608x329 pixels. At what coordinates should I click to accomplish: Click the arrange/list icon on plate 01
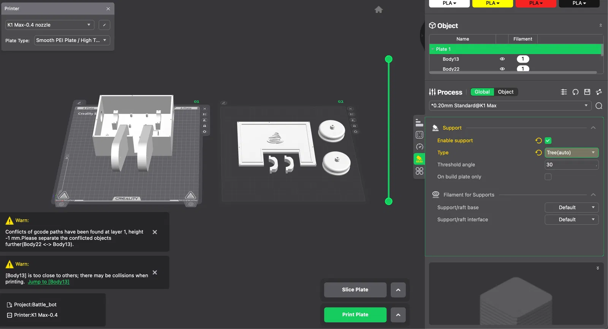(205, 114)
